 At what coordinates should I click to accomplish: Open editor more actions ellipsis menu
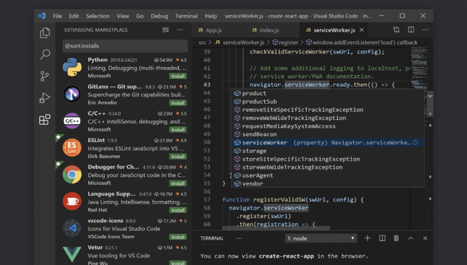[x=426, y=30]
